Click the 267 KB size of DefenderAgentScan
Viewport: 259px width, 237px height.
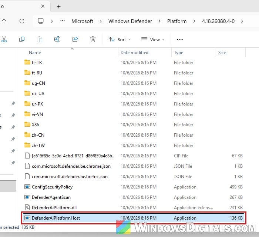point(236,197)
